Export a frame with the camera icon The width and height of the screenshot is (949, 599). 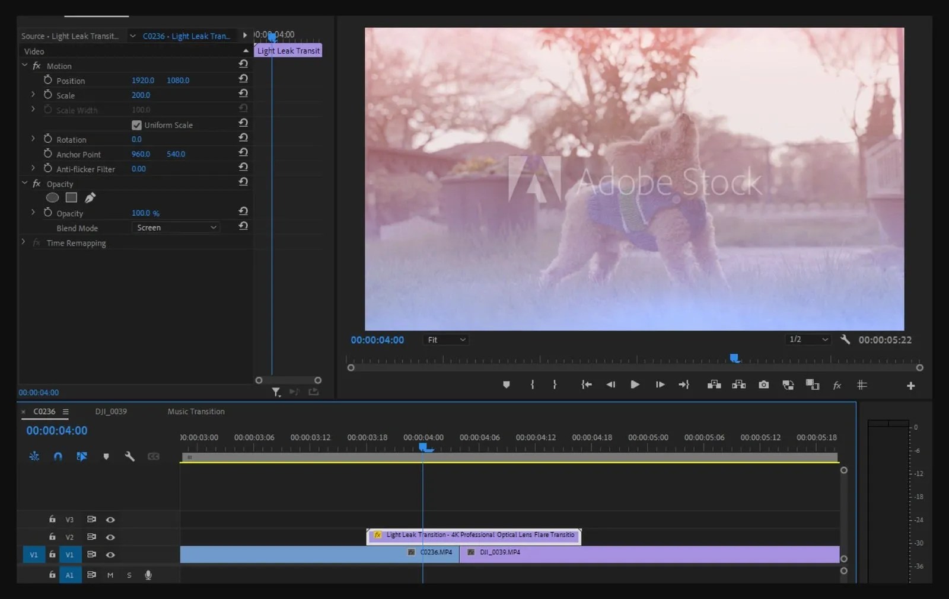coord(763,385)
